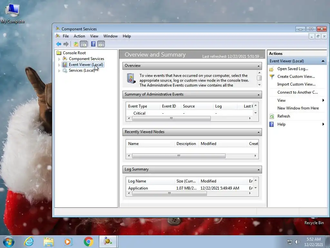This screenshot has width=330, height=248.
Task: Click the Recently Viewed Nodes horizontal scrollbar thumb
Action: click(179, 156)
